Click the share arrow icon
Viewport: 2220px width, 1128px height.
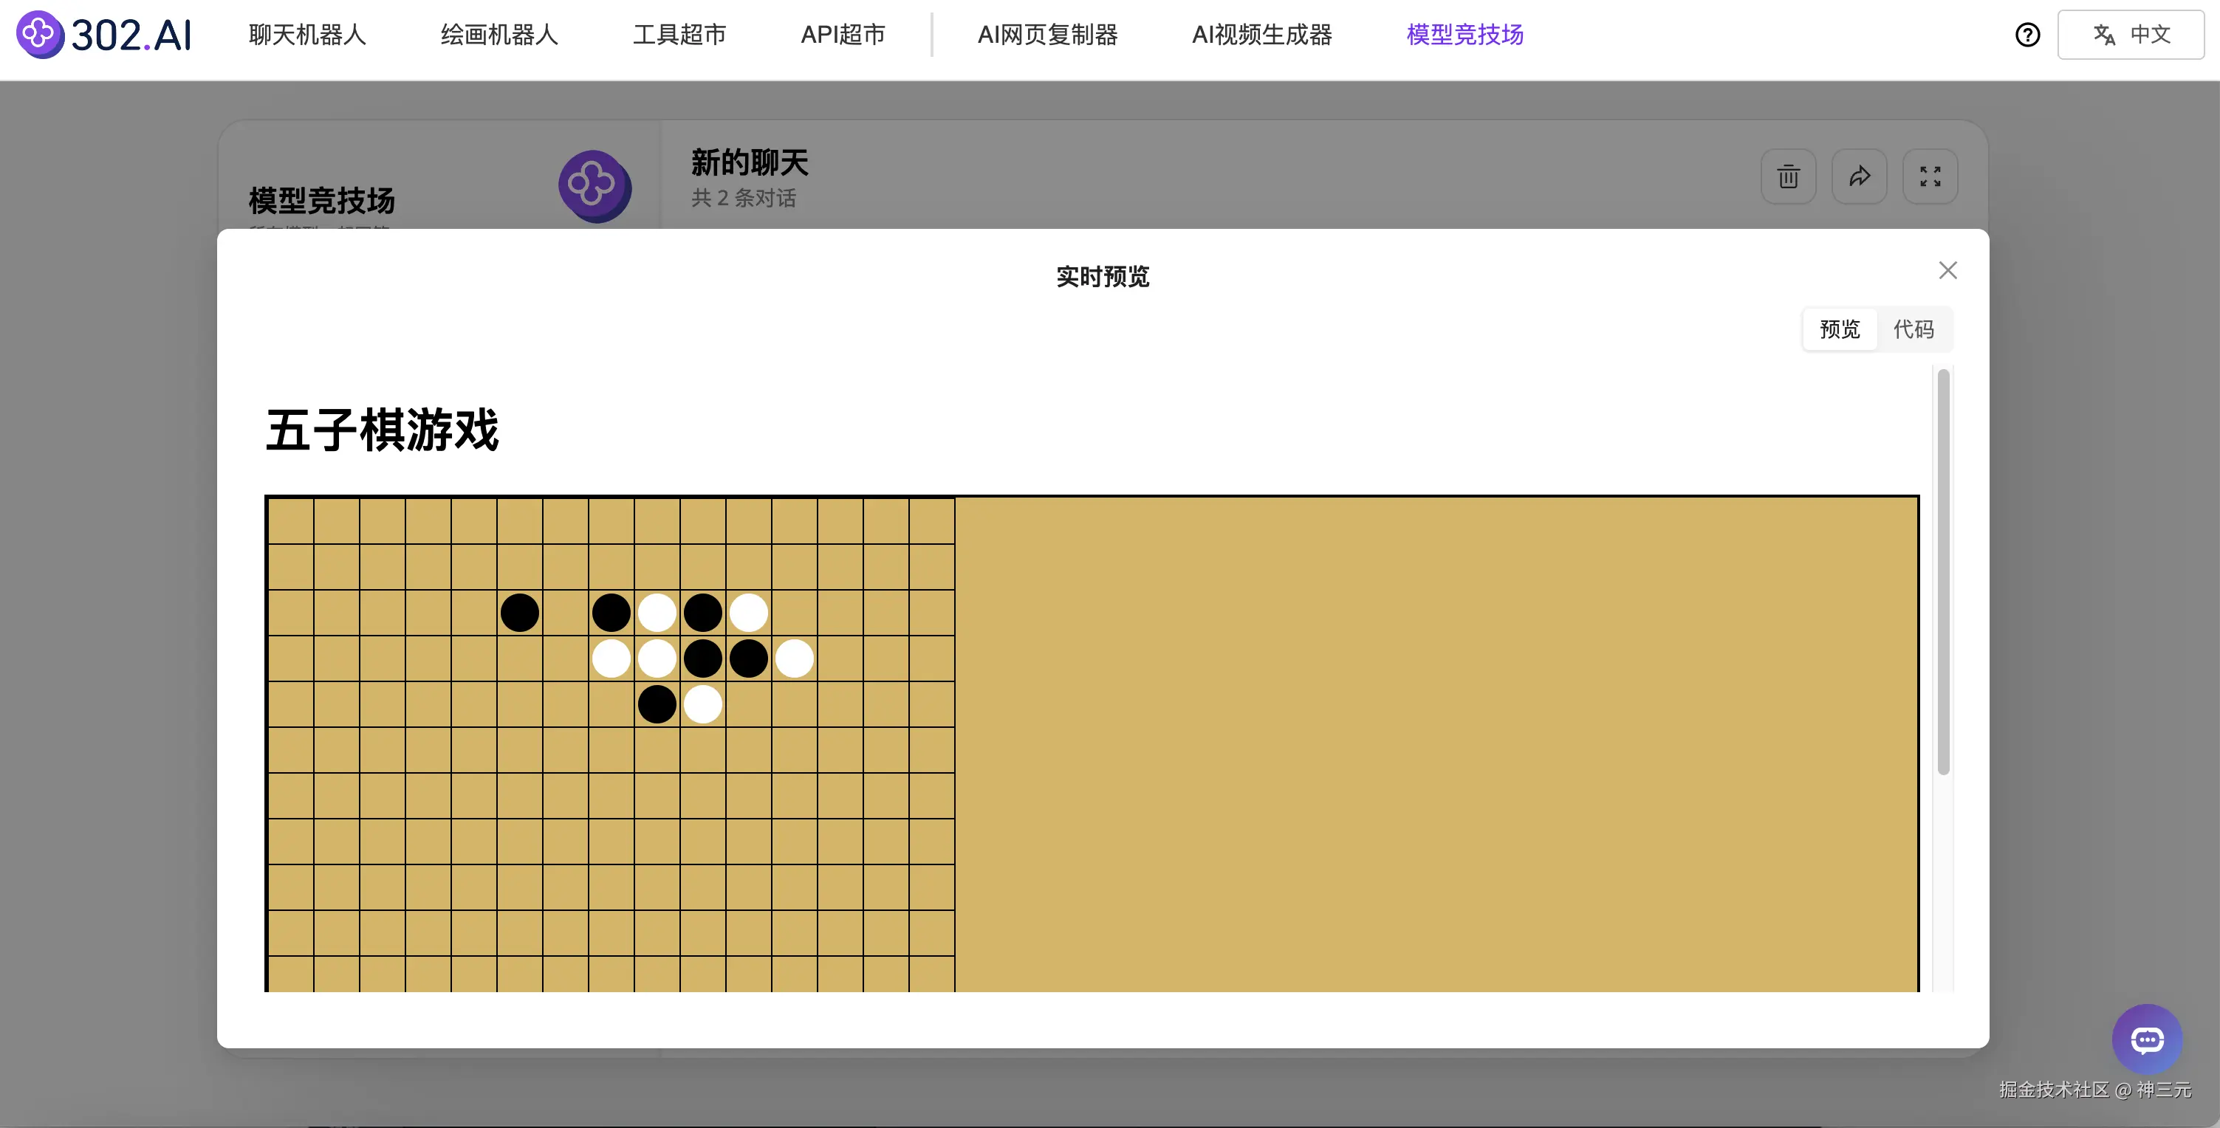coord(1859,176)
